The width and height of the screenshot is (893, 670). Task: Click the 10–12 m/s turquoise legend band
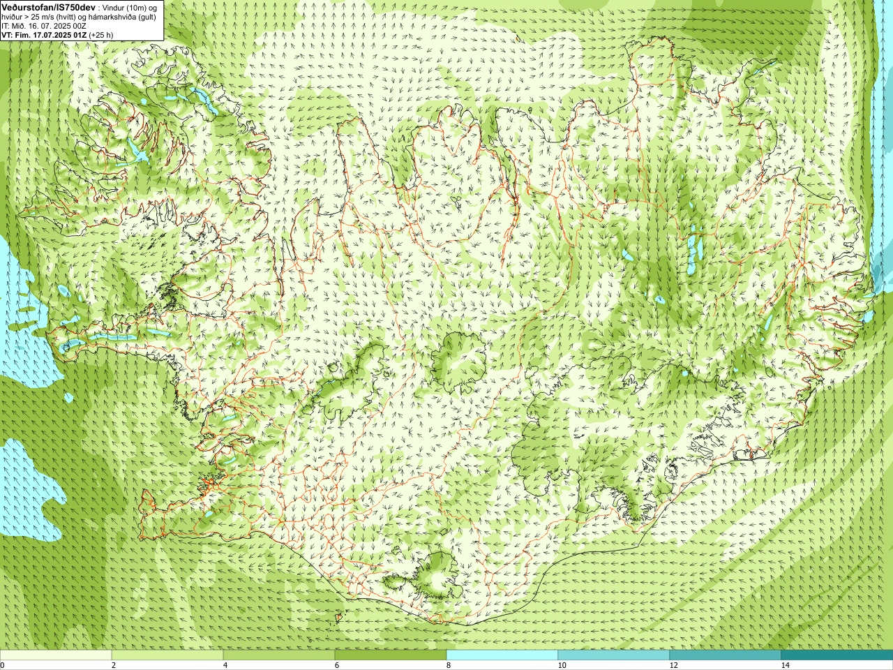pos(614,655)
